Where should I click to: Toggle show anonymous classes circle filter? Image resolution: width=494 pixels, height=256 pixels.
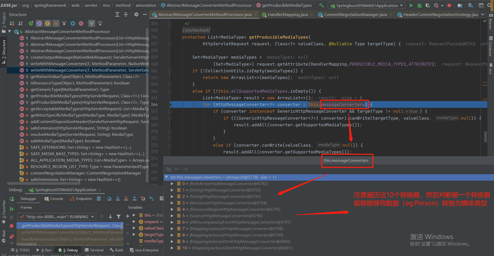point(73,23)
